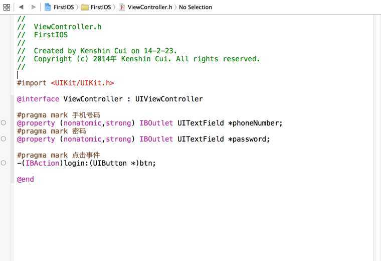Viewport: 381px width, 261px height.
Task: Go forward with the right arrow
Action: [x=34, y=7]
